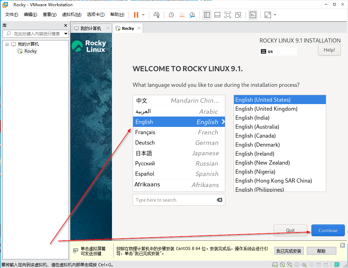348x268 pixels.
Task: Choose English (India) locale
Action: coord(280,118)
